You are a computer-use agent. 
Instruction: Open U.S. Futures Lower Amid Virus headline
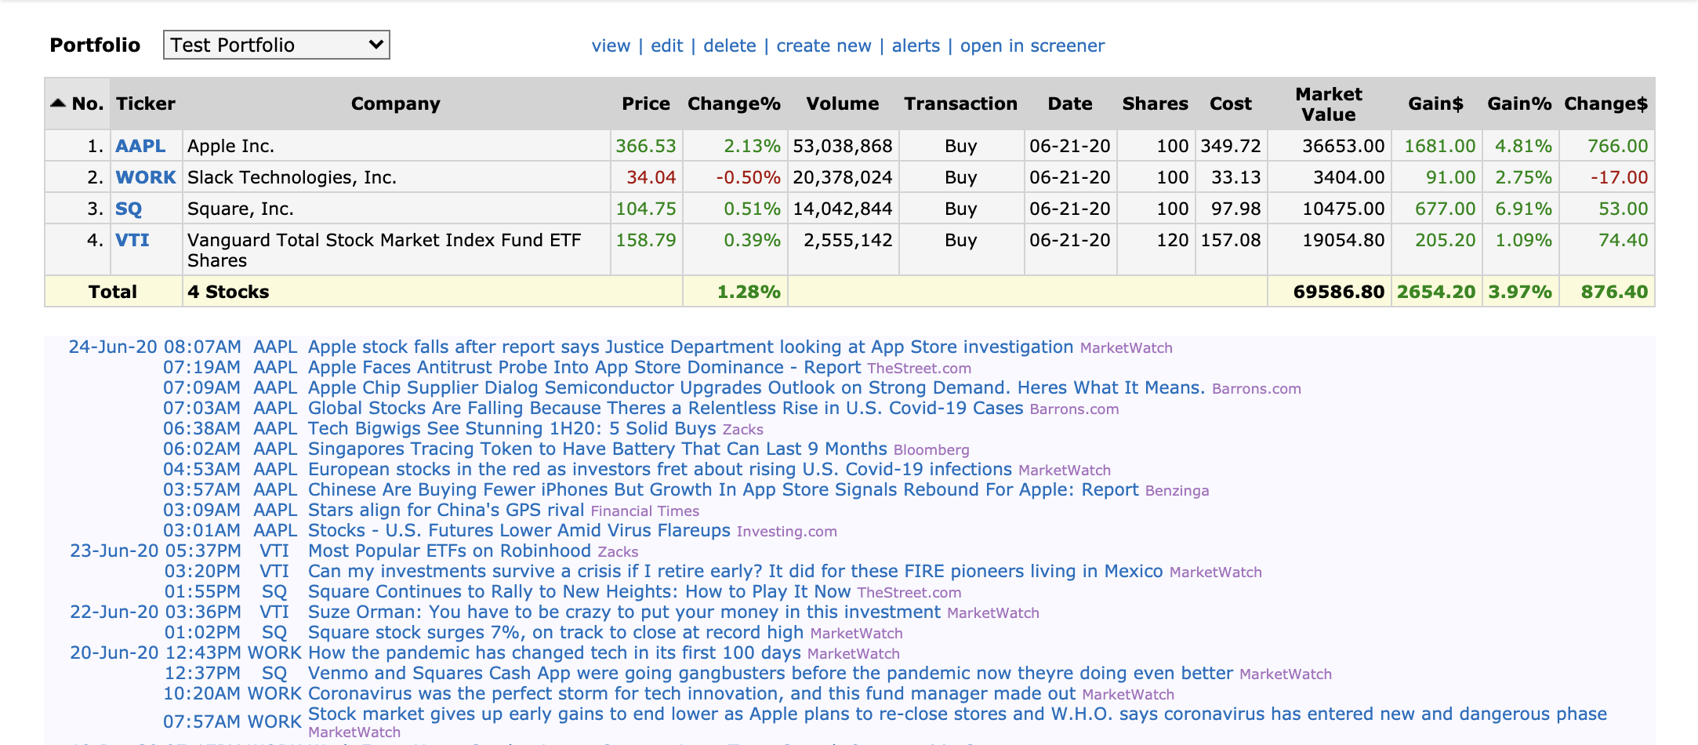(x=519, y=530)
